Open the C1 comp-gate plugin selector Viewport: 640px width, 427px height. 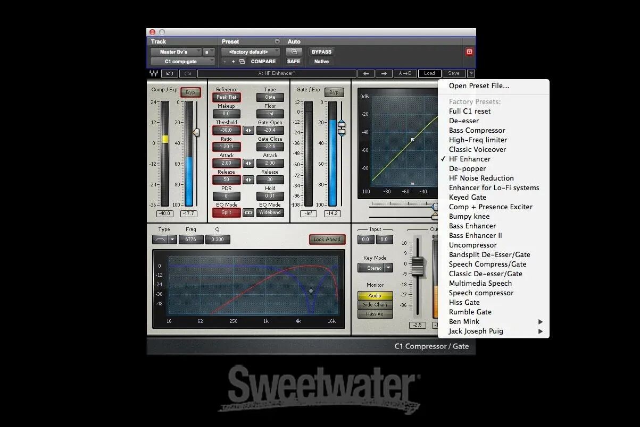[182, 62]
